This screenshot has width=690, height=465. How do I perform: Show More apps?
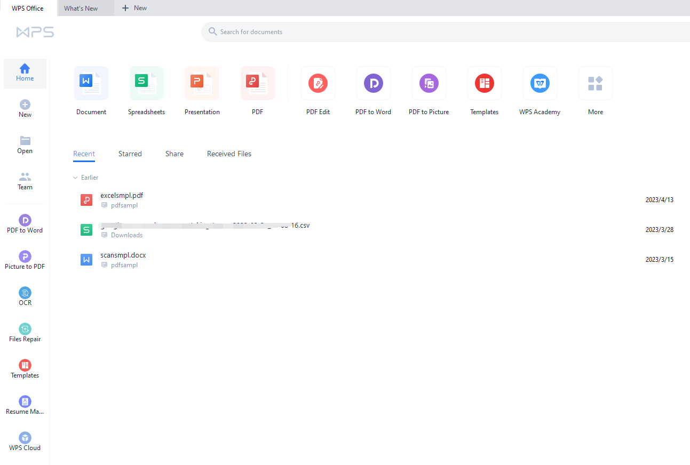596,83
